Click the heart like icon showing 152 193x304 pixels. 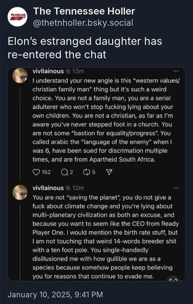click(36, 172)
